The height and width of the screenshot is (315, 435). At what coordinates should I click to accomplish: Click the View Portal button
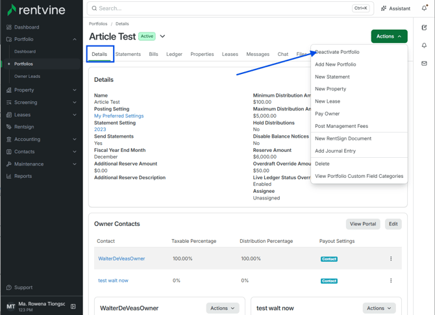coord(363,224)
